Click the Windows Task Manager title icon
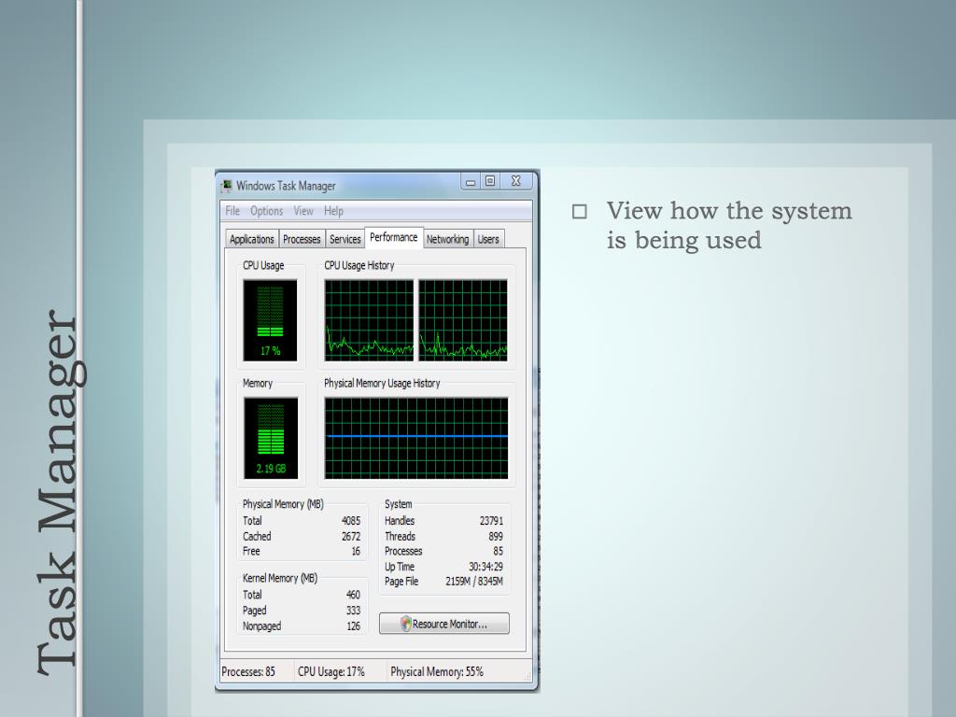The width and height of the screenshot is (956, 717). point(227,186)
